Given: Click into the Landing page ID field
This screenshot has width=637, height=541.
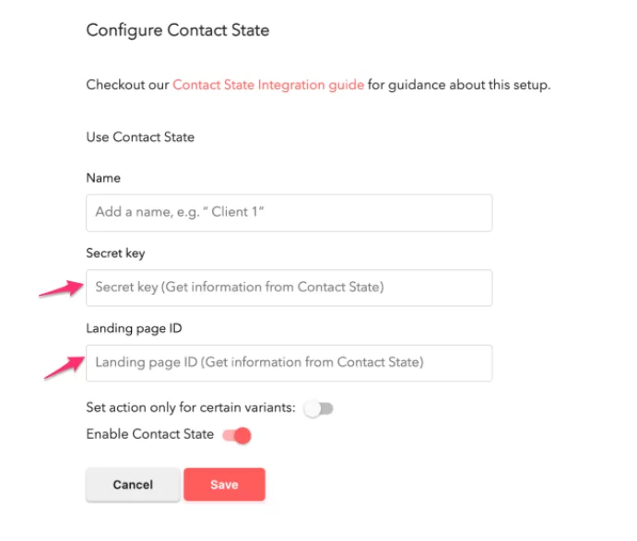Looking at the screenshot, I should click(289, 362).
